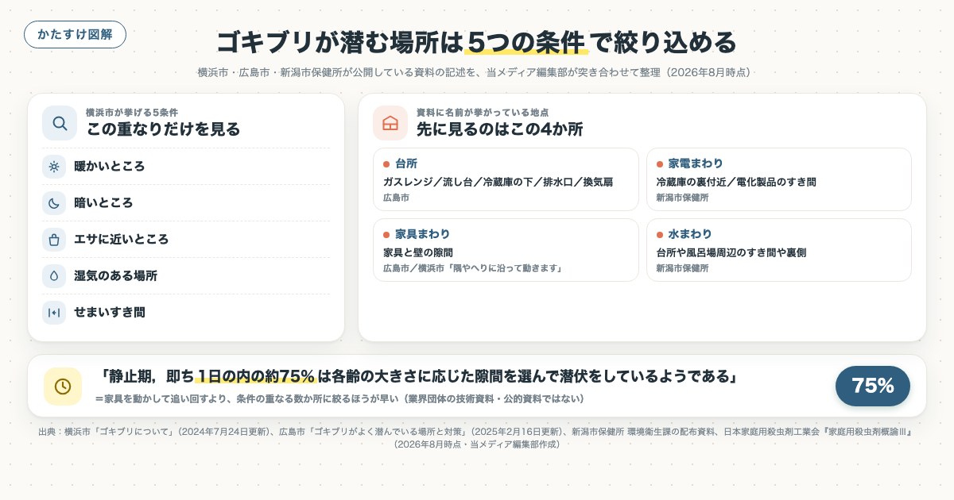Click the heading 先に見るのはこの4か所
The width and height of the screenshot is (954, 500).
point(500,129)
